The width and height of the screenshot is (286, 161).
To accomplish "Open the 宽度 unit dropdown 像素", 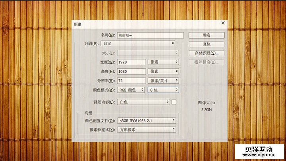I will coord(163,62).
